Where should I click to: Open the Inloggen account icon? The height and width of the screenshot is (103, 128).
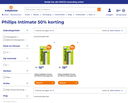(109, 10)
